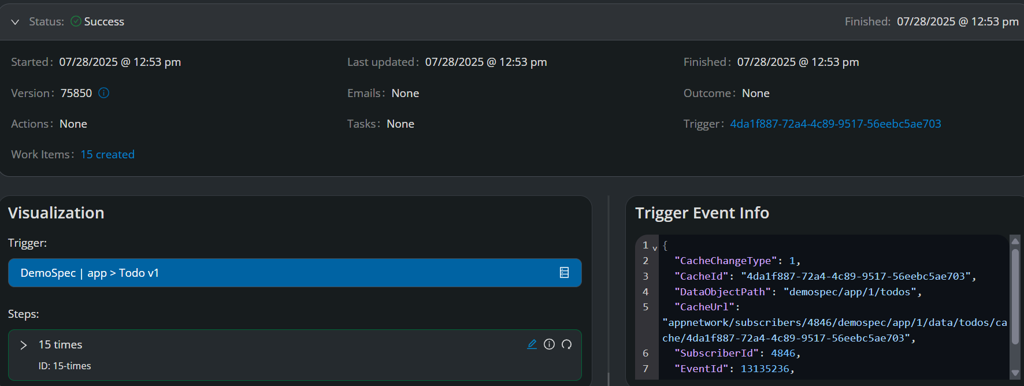Click the info icon beside Version 75850
Viewport: 1024px width, 386px height.
[104, 93]
